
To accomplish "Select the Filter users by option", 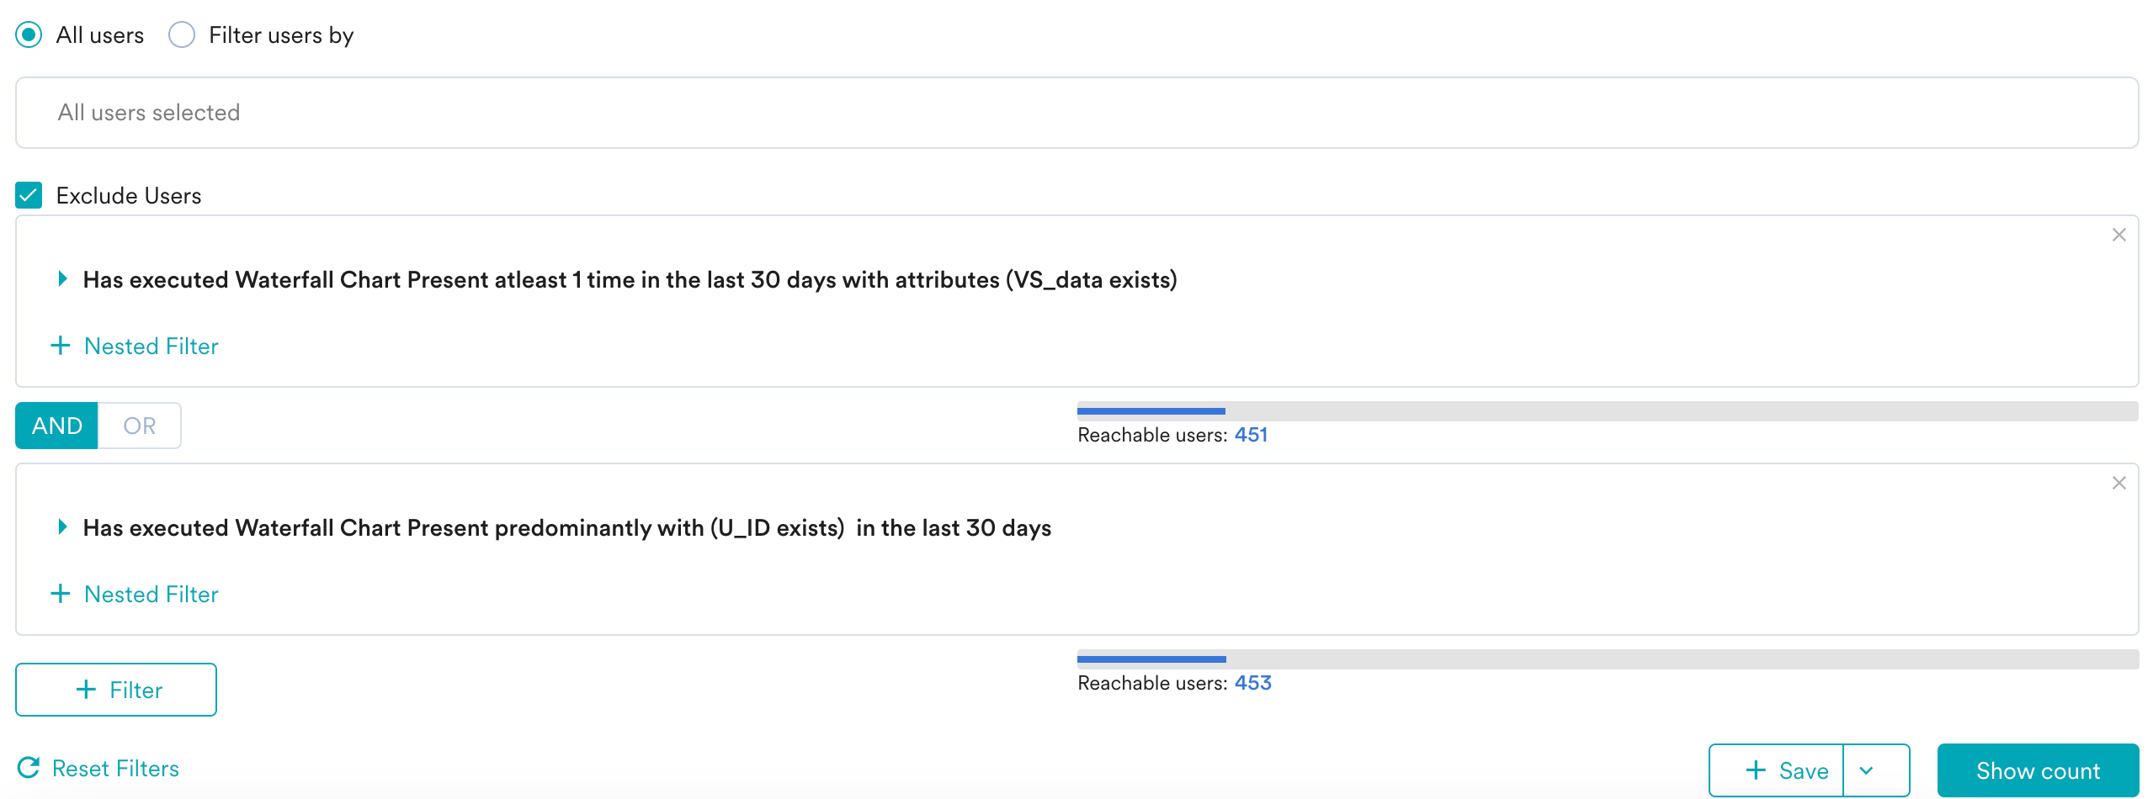I will [182, 34].
